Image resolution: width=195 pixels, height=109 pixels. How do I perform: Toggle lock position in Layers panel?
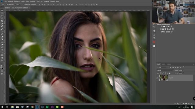(x=165, y=73)
